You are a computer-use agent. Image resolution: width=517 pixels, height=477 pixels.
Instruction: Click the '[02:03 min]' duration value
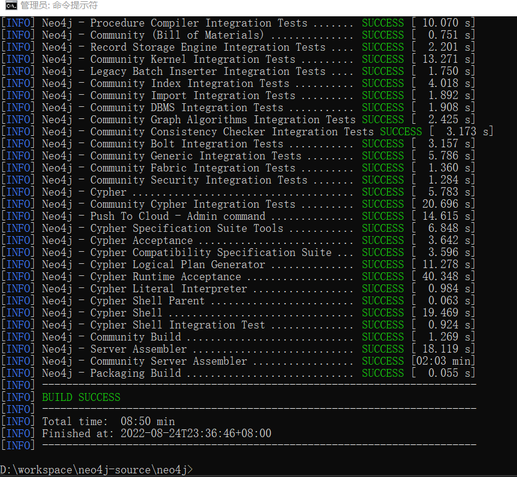443,361
